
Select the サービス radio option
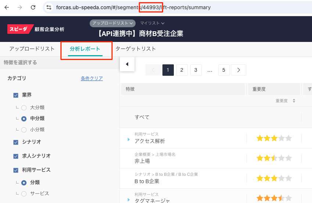(x=24, y=193)
